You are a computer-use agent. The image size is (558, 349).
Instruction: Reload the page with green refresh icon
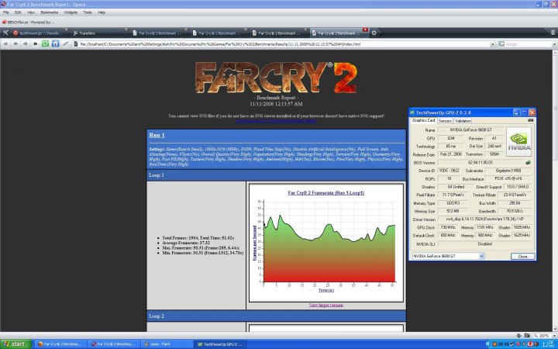pos(45,43)
